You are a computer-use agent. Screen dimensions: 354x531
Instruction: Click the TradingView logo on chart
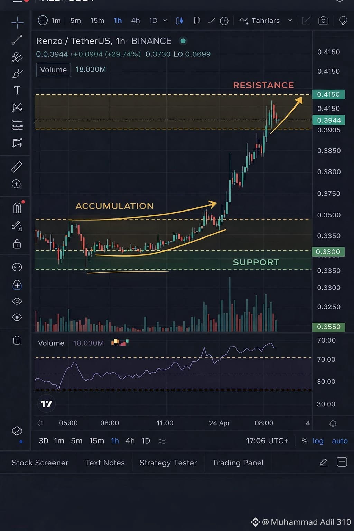tap(46, 403)
